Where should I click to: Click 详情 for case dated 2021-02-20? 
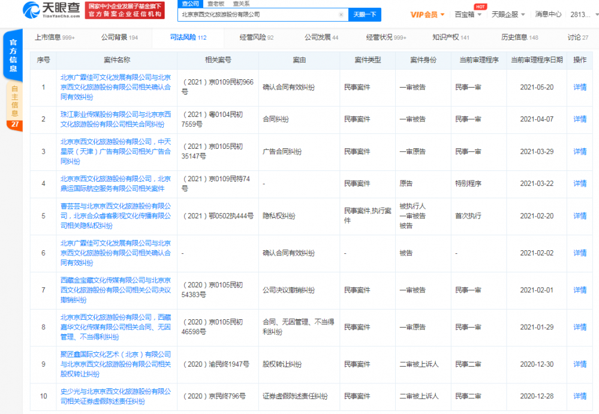click(580, 216)
